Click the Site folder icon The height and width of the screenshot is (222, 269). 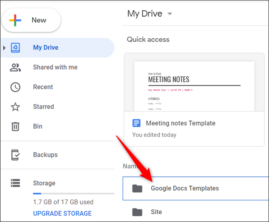click(137, 212)
